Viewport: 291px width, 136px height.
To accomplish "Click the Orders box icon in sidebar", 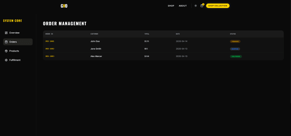I will pos(6,42).
